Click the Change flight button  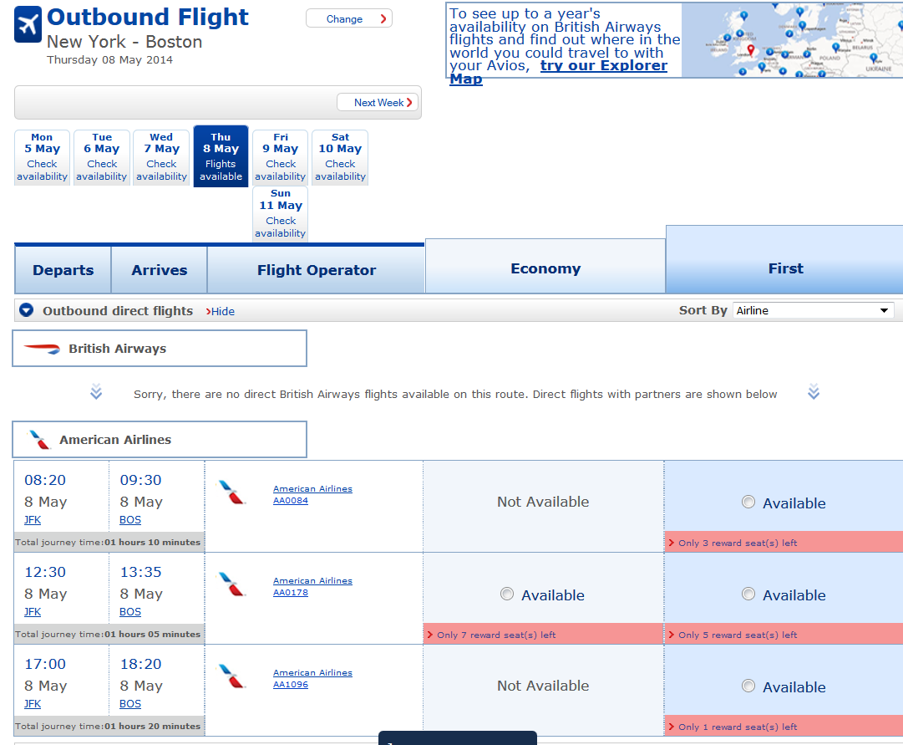(x=349, y=18)
